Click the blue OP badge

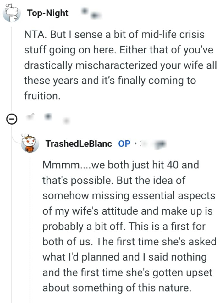point(124,144)
